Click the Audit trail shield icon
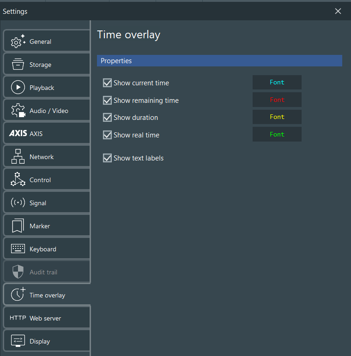The width and height of the screenshot is (351, 356). (x=18, y=272)
